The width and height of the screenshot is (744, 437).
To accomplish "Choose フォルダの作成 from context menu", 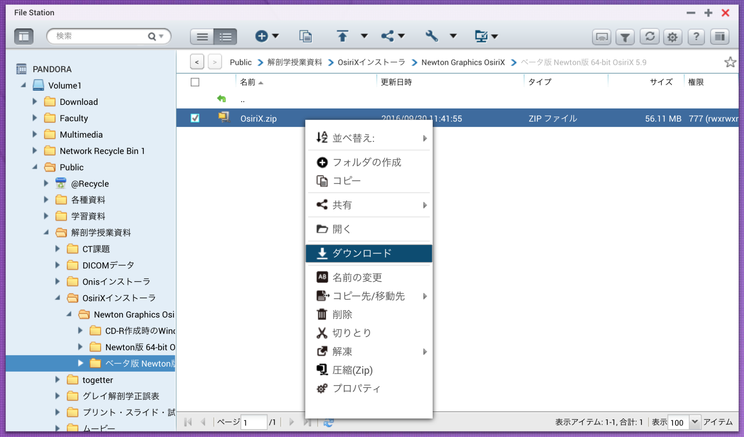I will [369, 162].
